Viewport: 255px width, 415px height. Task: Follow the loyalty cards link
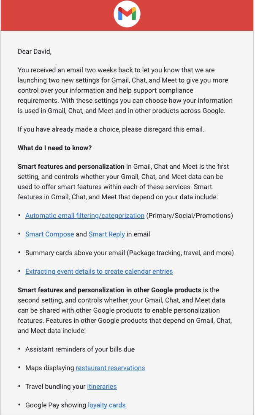point(107,405)
